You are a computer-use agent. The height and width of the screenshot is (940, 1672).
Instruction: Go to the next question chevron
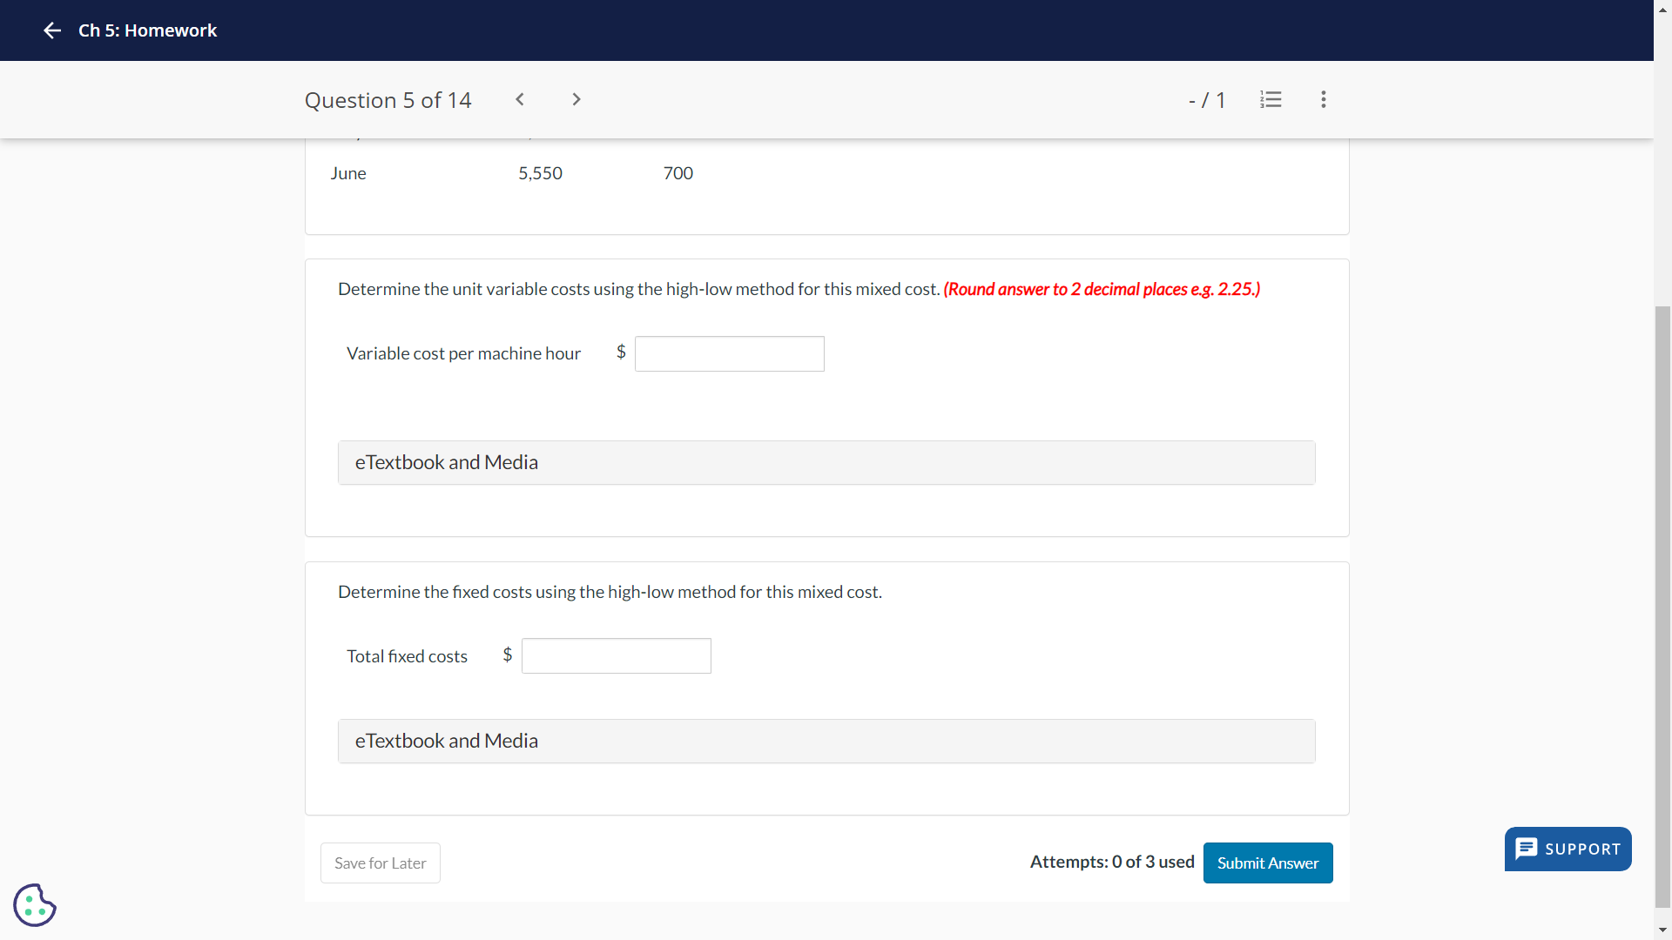[x=576, y=99]
